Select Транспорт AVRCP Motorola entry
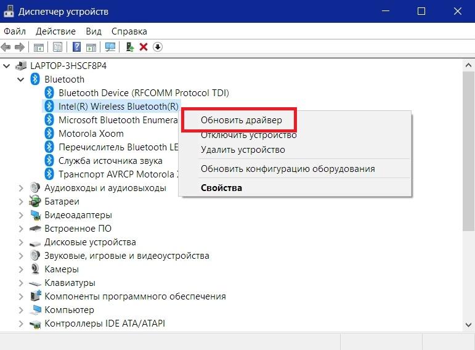Screen dimensions: 475x350 [118, 174]
